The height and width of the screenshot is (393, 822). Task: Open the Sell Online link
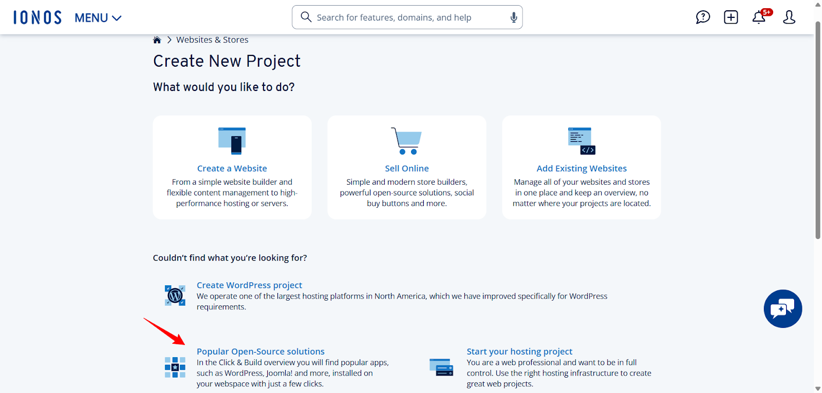[407, 168]
